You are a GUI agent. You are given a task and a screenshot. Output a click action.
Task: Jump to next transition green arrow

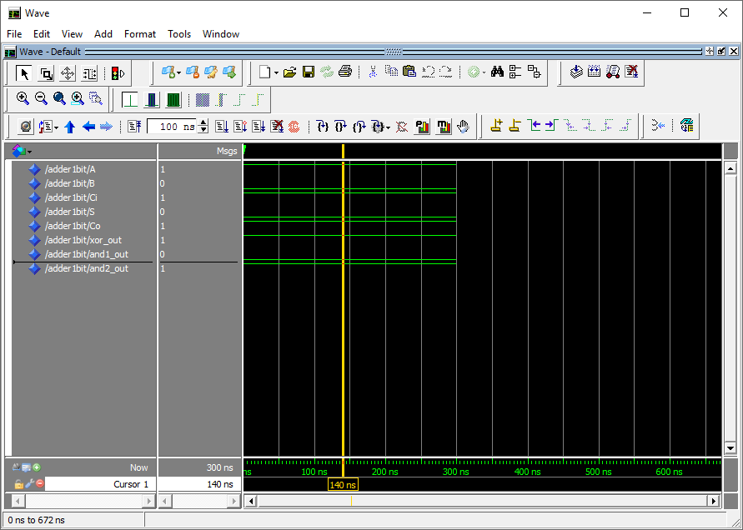551,126
